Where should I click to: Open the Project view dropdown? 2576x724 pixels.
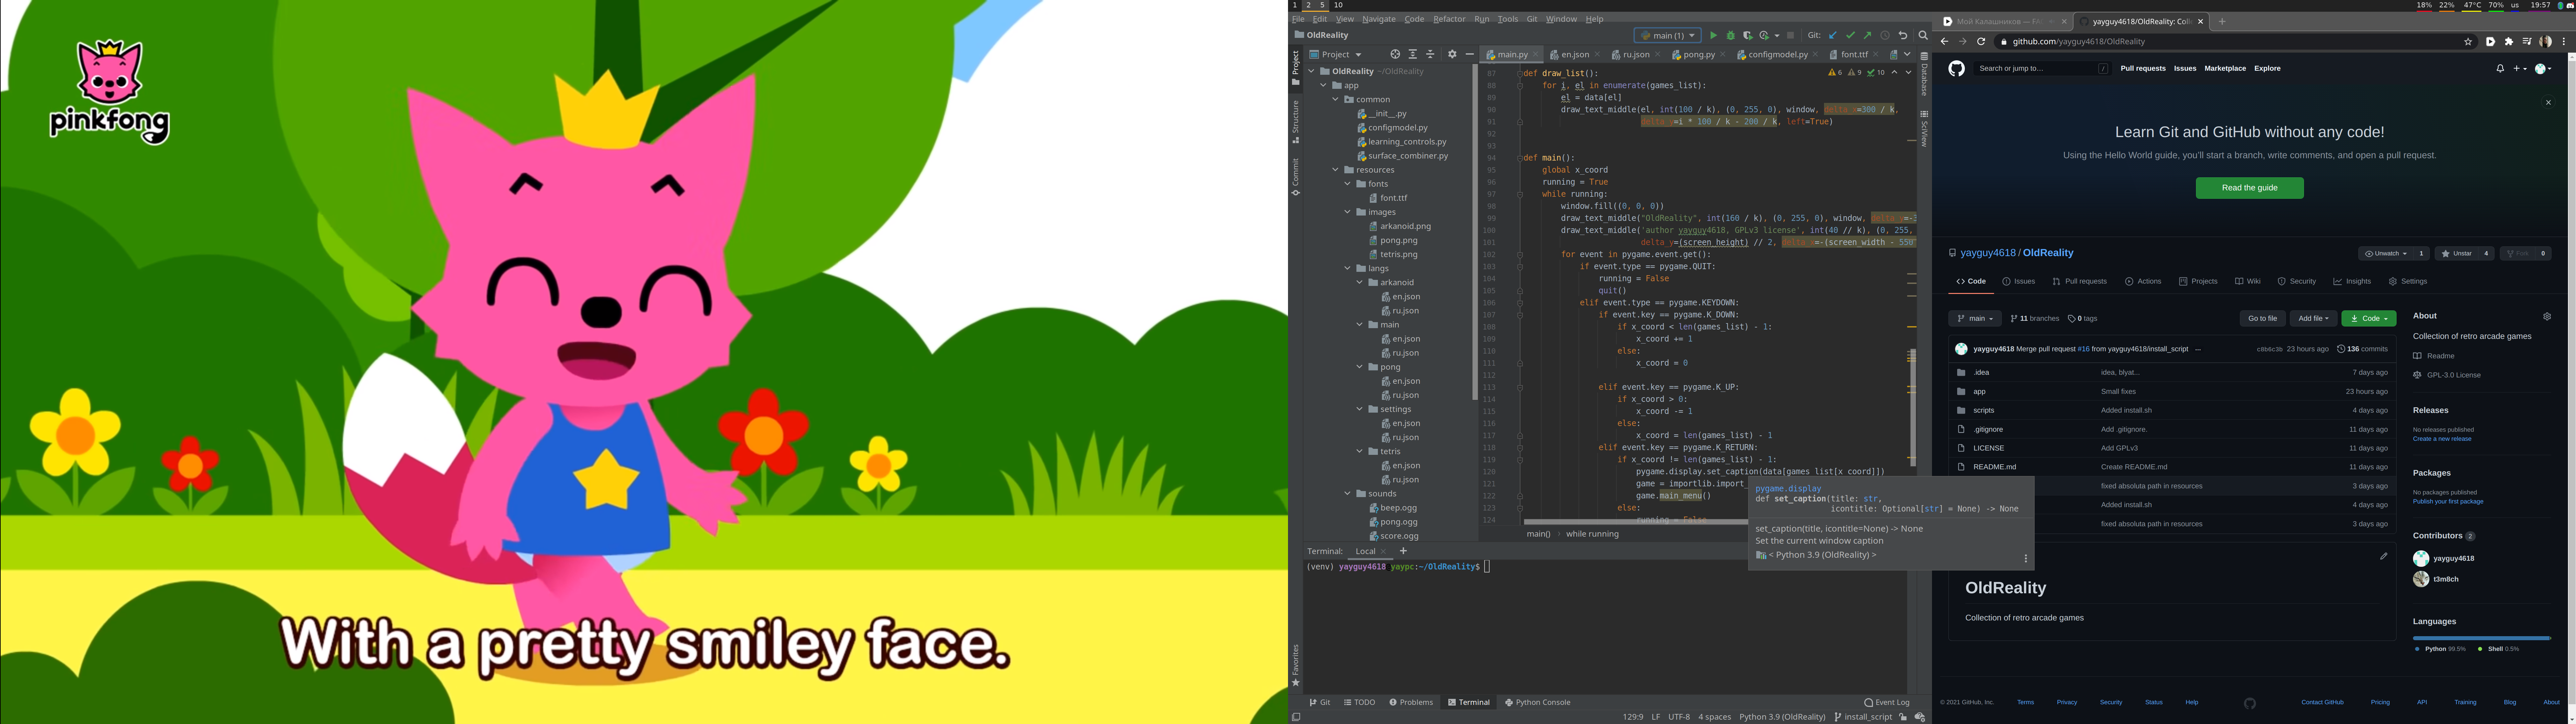pyautogui.click(x=1336, y=54)
